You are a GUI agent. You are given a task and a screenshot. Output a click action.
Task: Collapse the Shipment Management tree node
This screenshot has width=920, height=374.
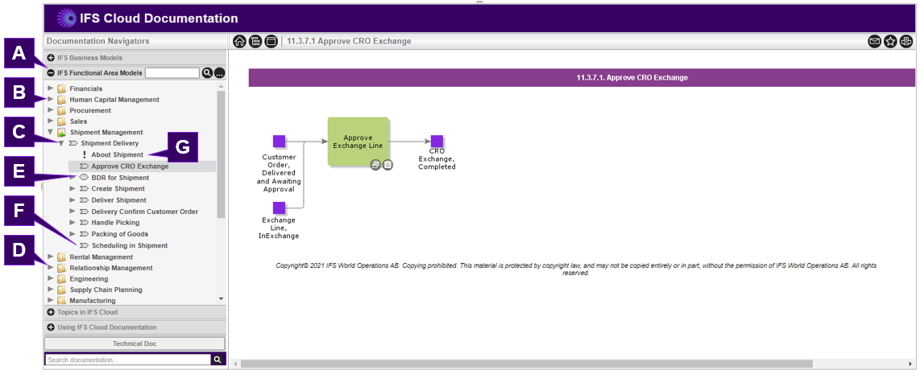click(x=51, y=133)
